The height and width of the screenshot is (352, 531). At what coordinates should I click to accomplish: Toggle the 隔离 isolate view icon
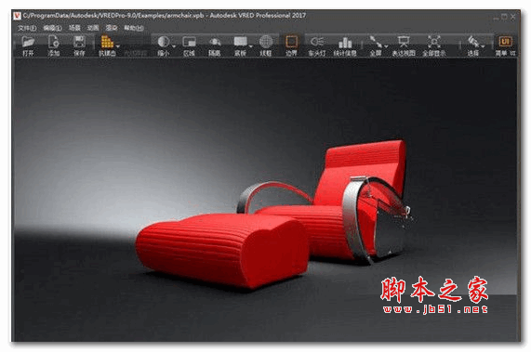[x=215, y=42]
